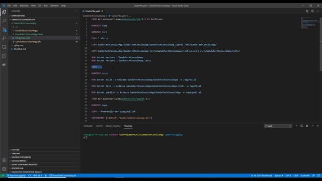Synchronize changes from status bar
322x181 pixels.
[30, 175]
